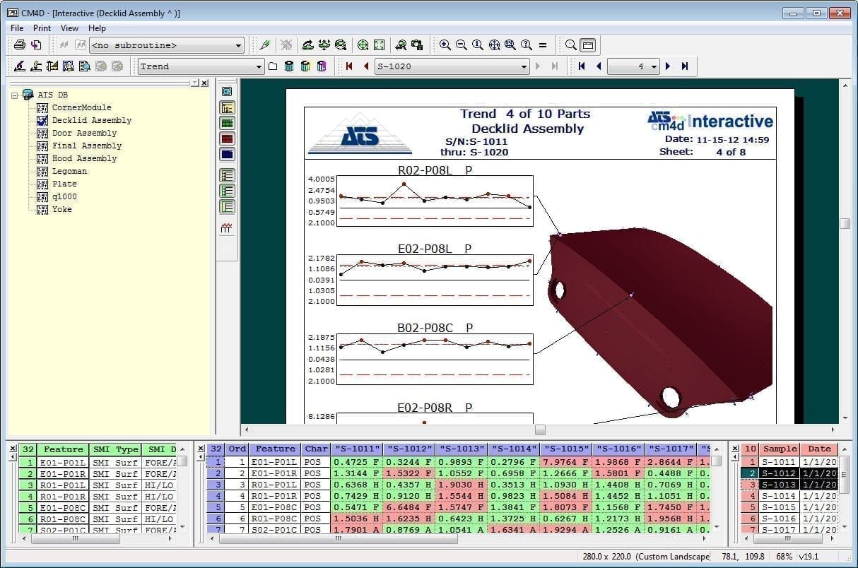The width and height of the screenshot is (858, 568).
Task: Toggle the Decklid Assembly routine checkmark
Action: 42,120
